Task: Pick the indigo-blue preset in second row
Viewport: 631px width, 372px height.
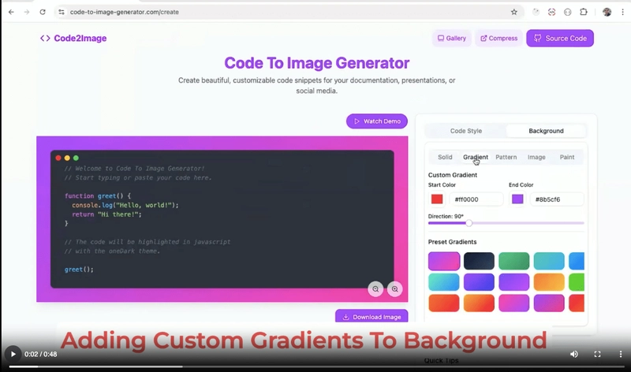Action: pyautogui.click(x=479, y=282)
